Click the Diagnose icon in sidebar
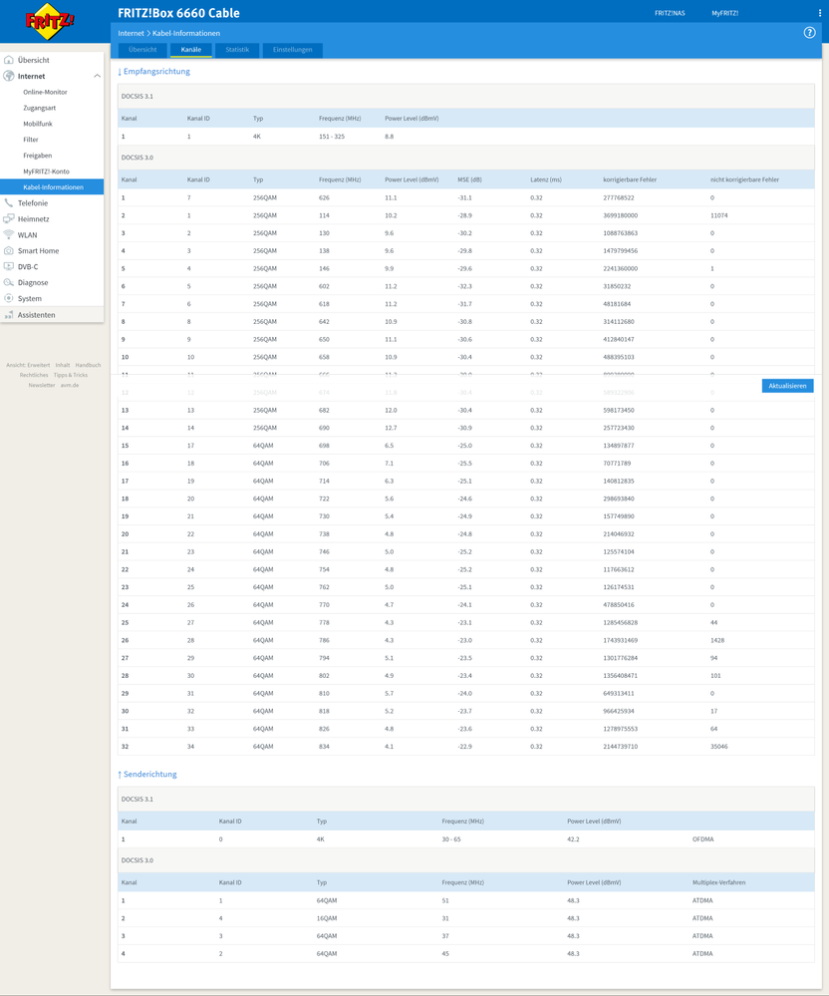 [9, 282]
